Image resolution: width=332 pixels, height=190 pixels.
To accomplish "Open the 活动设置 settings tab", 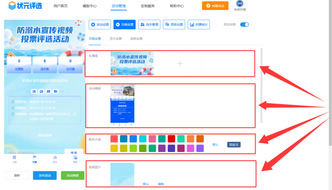I will tap(100, 25).
